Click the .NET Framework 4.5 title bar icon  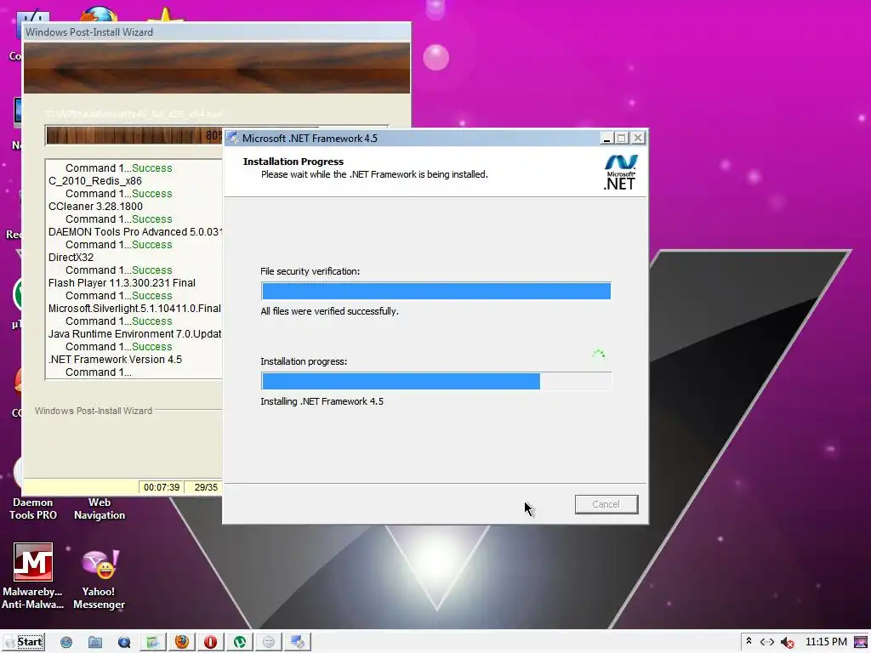232,138
